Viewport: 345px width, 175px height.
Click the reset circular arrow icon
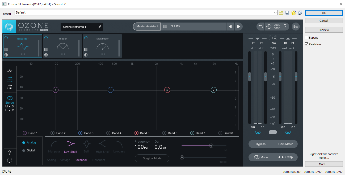click(10, 160)
